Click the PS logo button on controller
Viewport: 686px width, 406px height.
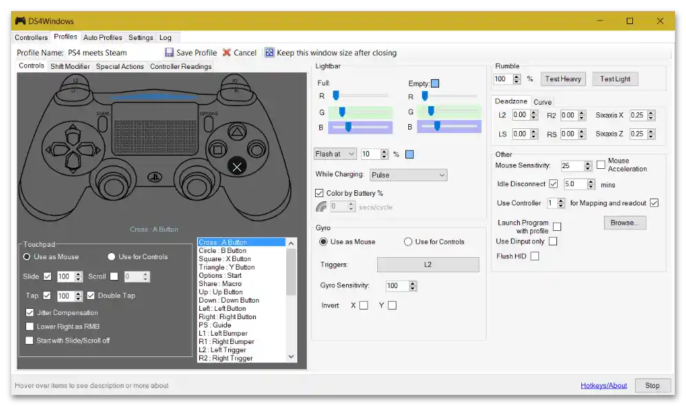tap(154, 177)
